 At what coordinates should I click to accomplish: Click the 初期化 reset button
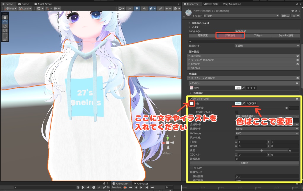[x=244, y=163]
